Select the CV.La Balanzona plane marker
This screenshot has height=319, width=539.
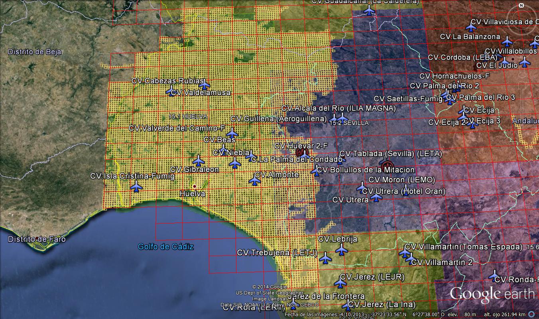(x=507, y=41)
